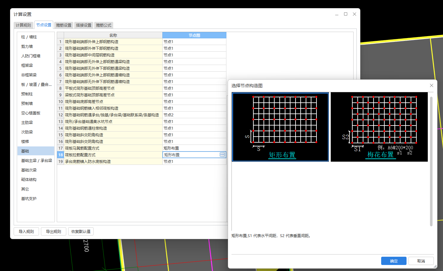Select 楼梯 category
443x271 pixels.
pos(36,142)
